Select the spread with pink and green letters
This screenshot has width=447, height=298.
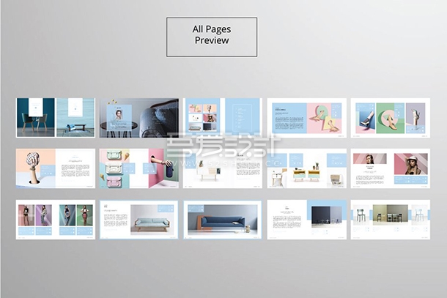(306, 117)
